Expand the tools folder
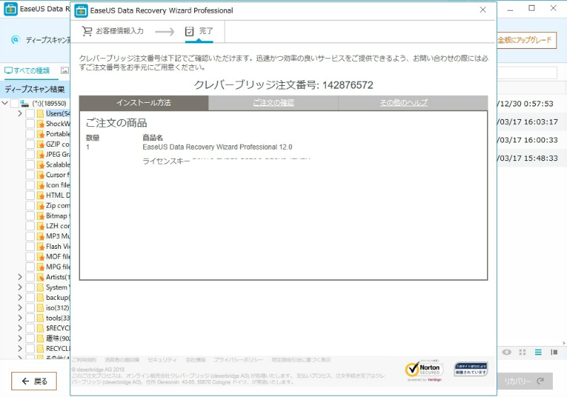Viewport: 567px width, 397px height. pos(20,318)
